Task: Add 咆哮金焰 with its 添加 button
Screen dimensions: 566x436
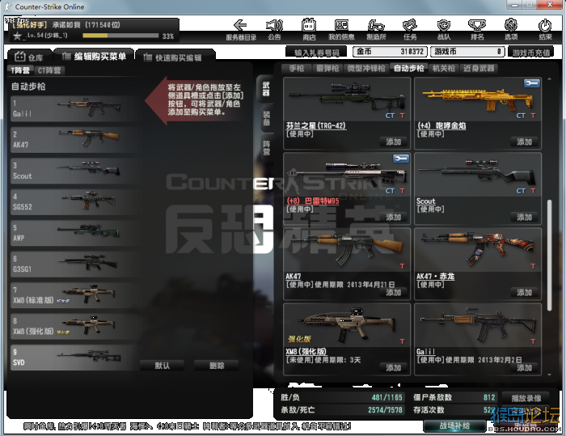Action: click(x=525, y=142)
